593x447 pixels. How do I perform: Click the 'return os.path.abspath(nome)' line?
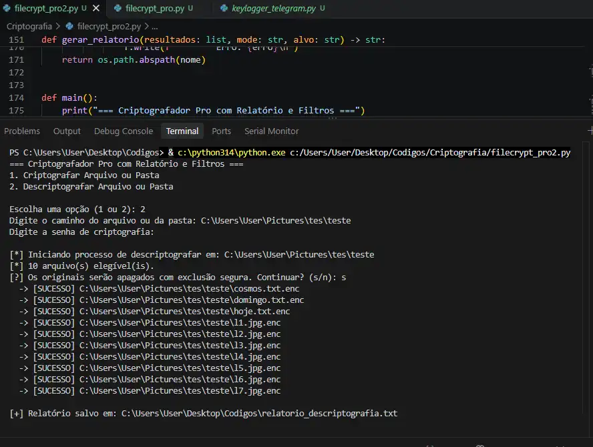(x=134, y=59)
